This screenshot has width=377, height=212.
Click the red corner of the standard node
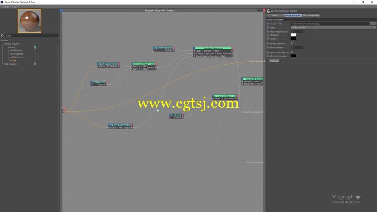click(232, 48)
